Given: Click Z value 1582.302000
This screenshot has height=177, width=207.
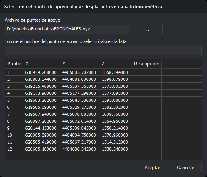Looking at the screenshot, I should point(115,107).
